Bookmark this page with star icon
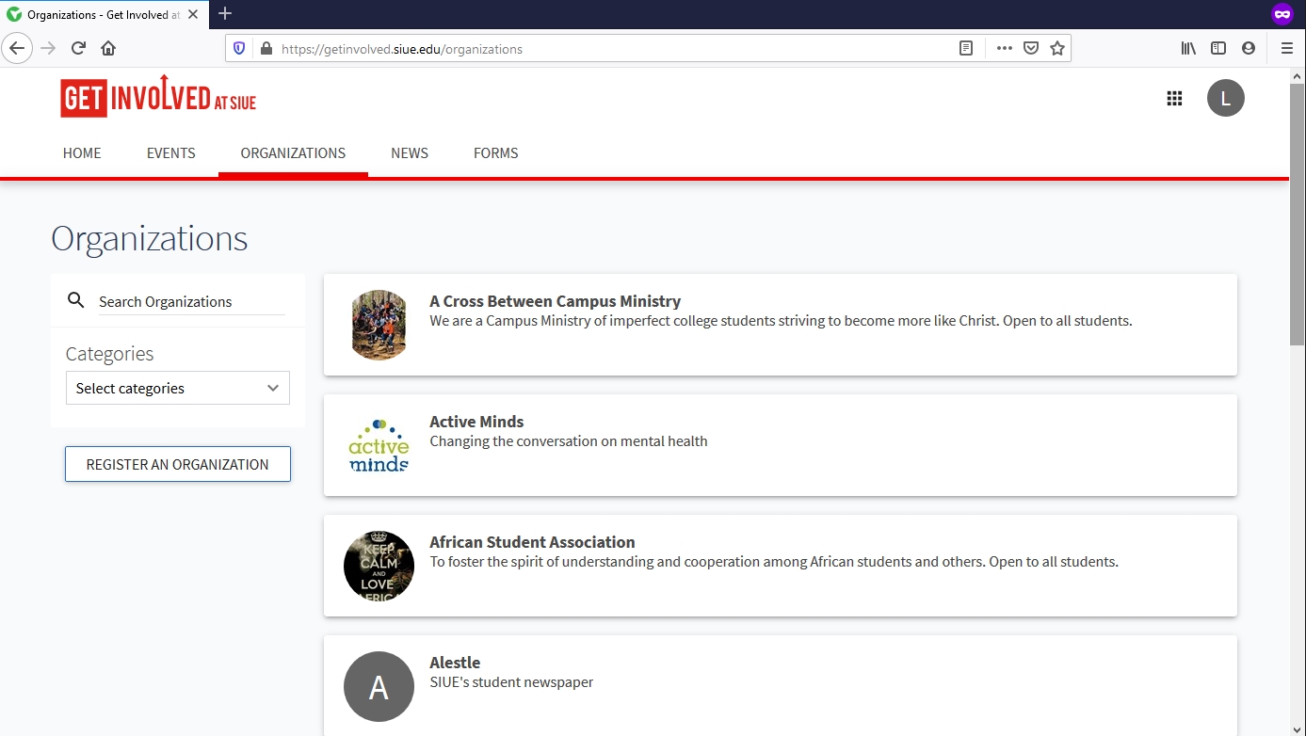This screenshot has height=736, width=1306. point(1057,49)
